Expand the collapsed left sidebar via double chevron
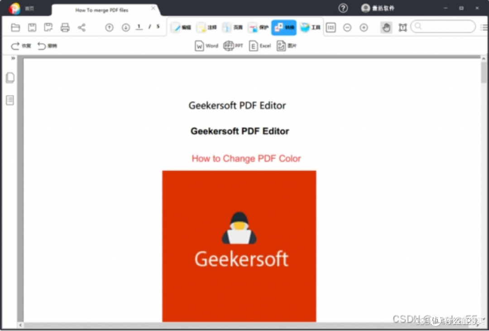 pos(13,58)
